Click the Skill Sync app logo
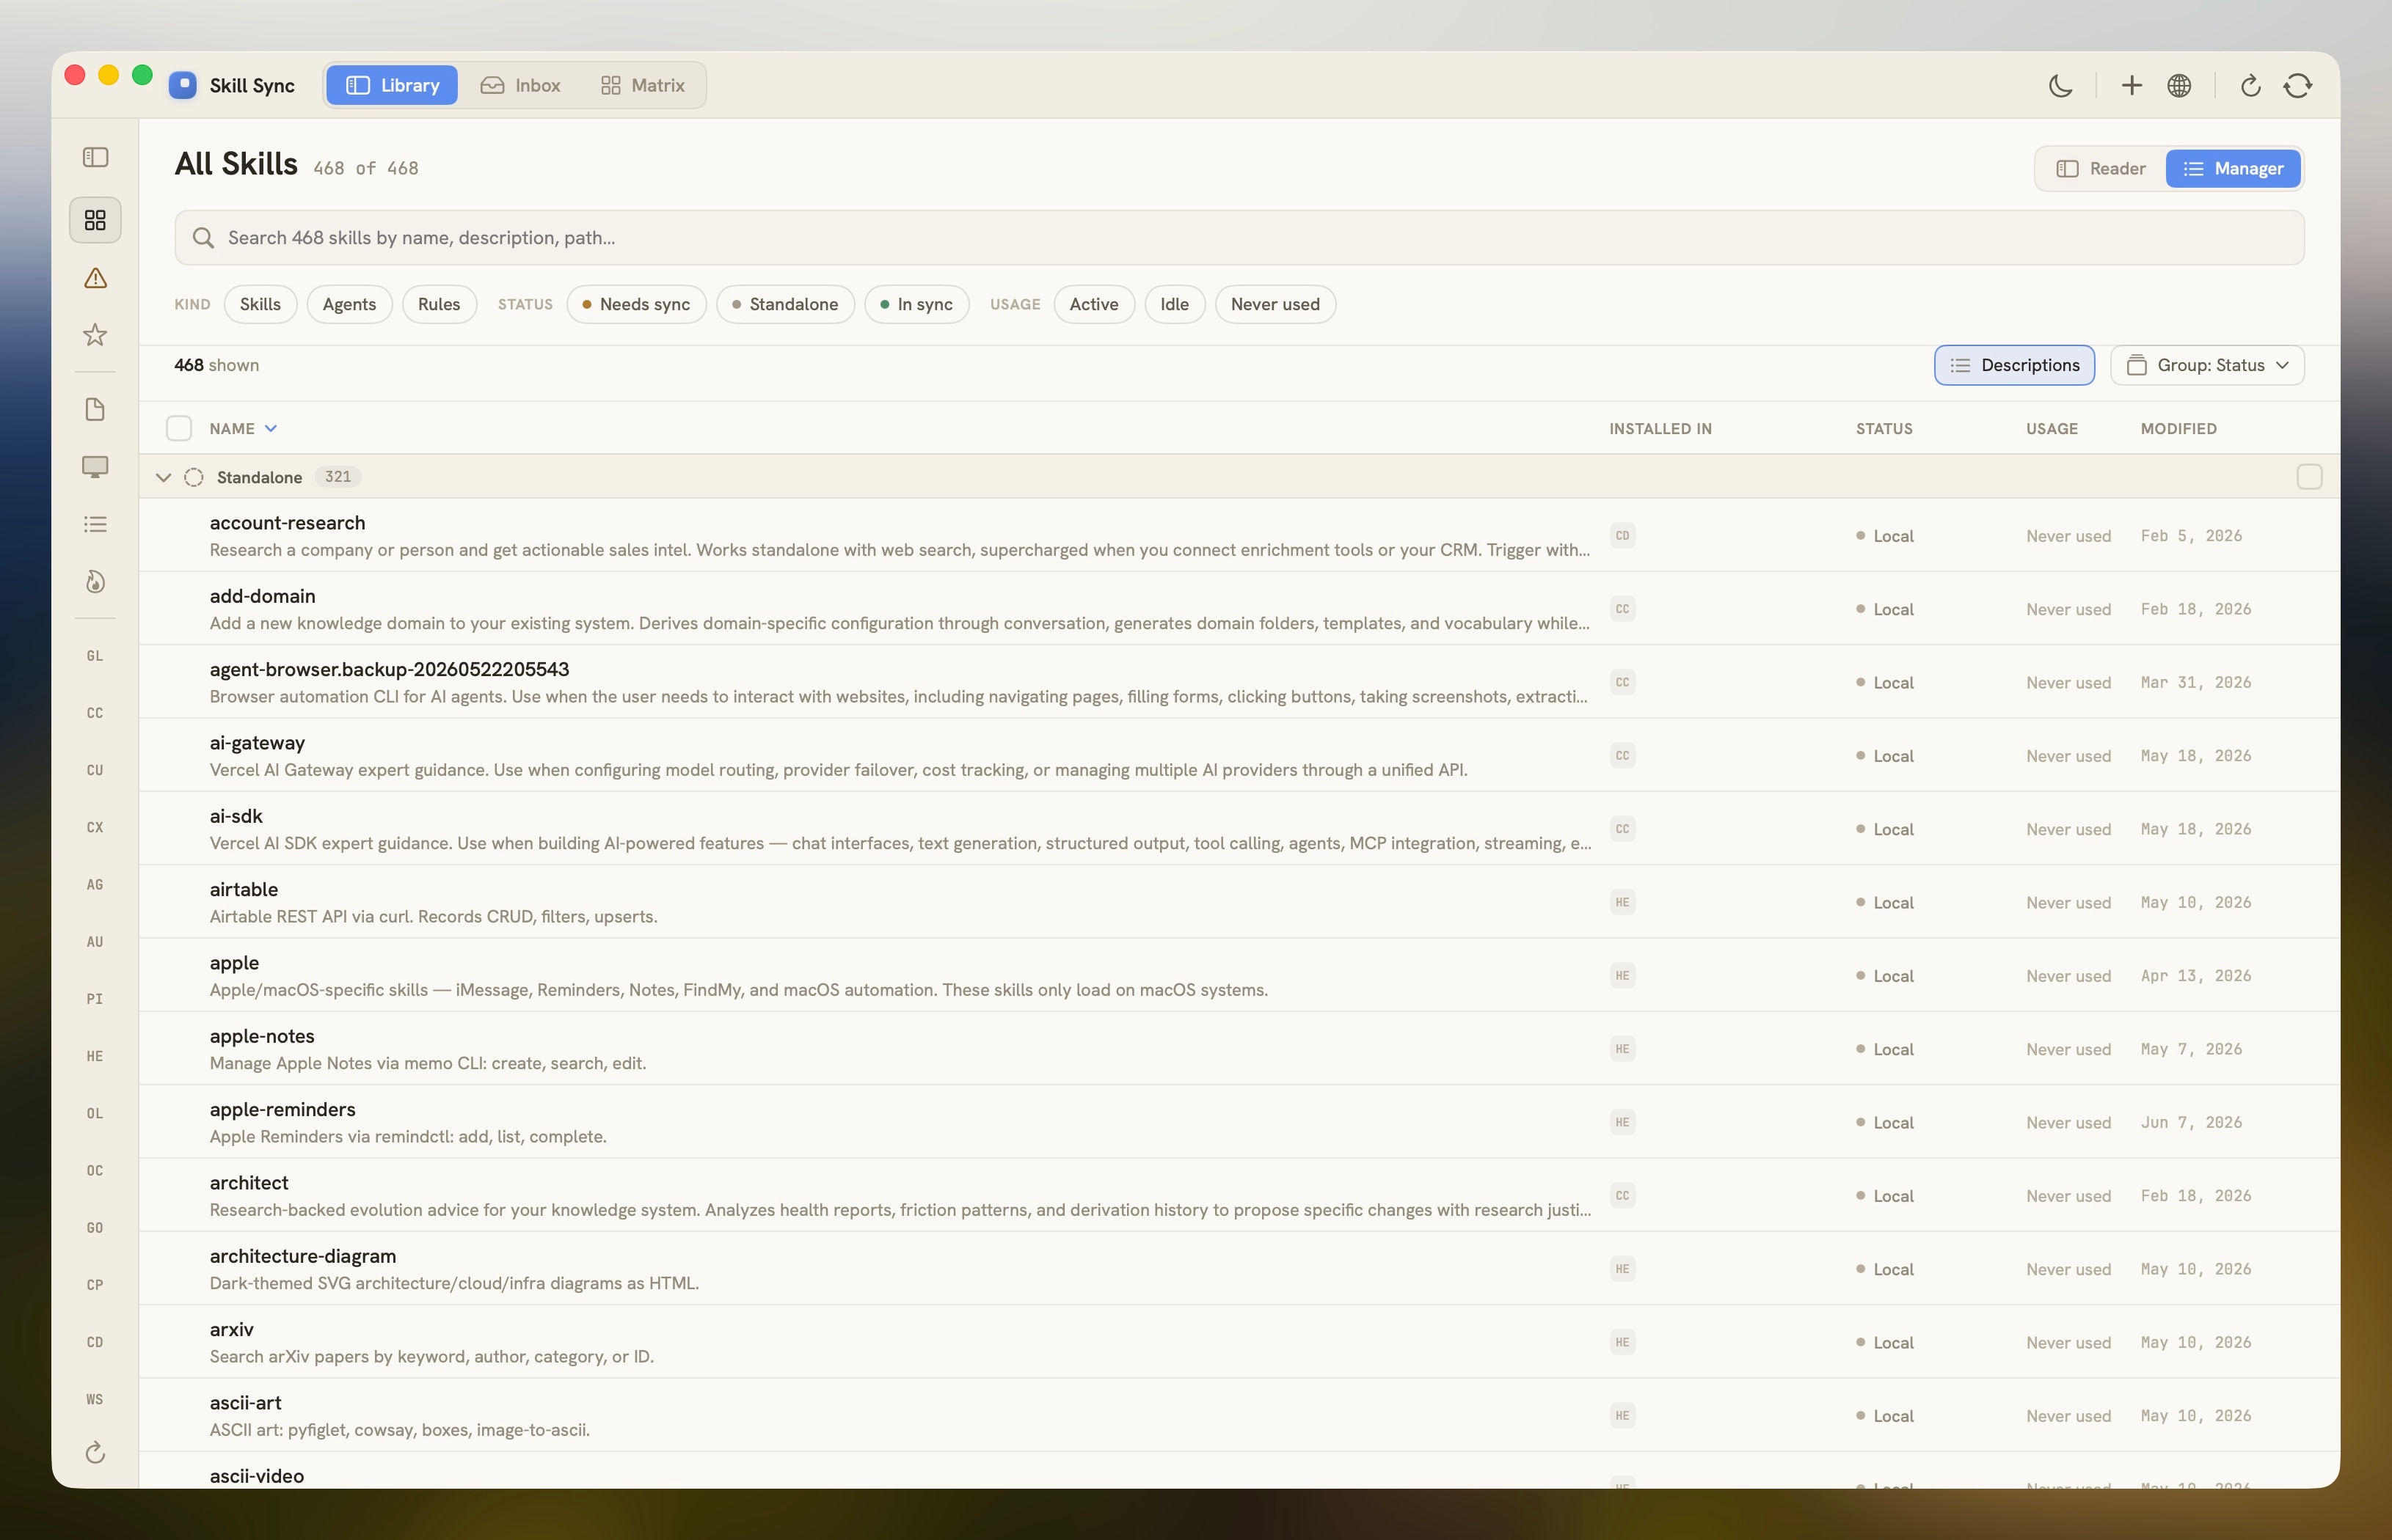2392x1540 pixels. (x=182, y=85)
